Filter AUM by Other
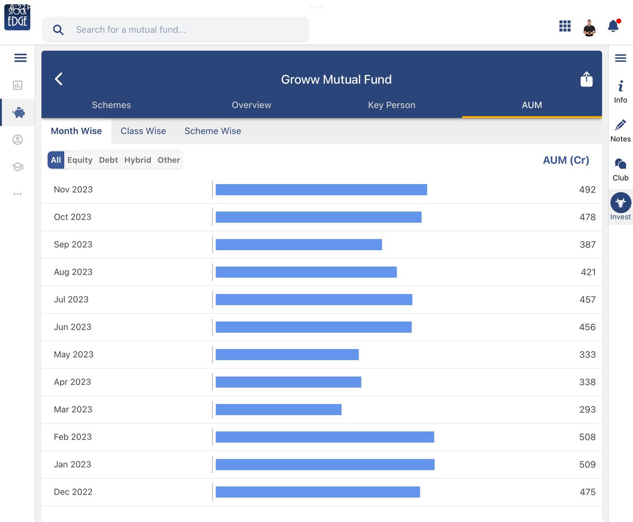 pos(169,160)
